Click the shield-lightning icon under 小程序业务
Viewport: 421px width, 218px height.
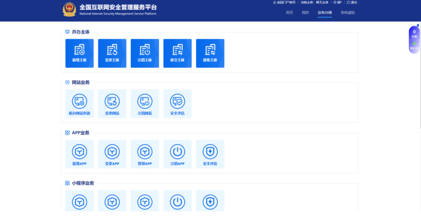(210, 202)
